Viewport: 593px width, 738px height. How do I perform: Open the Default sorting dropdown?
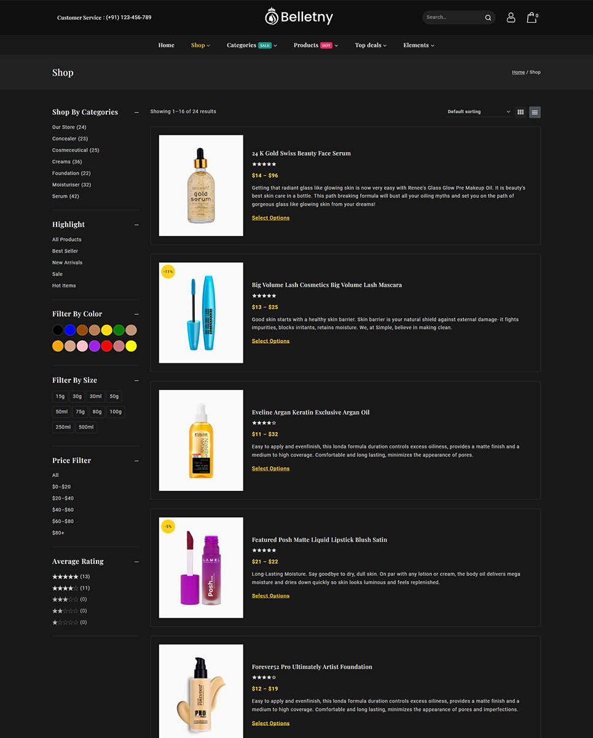(x=479, y=112)
